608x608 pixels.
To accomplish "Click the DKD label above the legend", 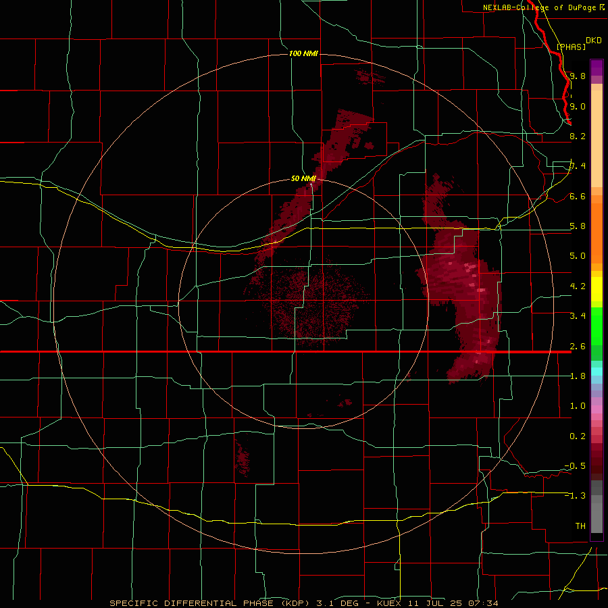I will (x=594, y=41).
